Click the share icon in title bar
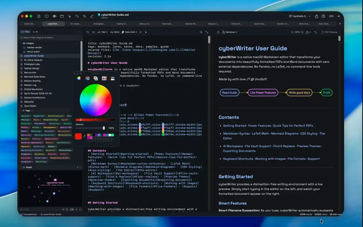This screenshot has height=227, width=363. 316,16
